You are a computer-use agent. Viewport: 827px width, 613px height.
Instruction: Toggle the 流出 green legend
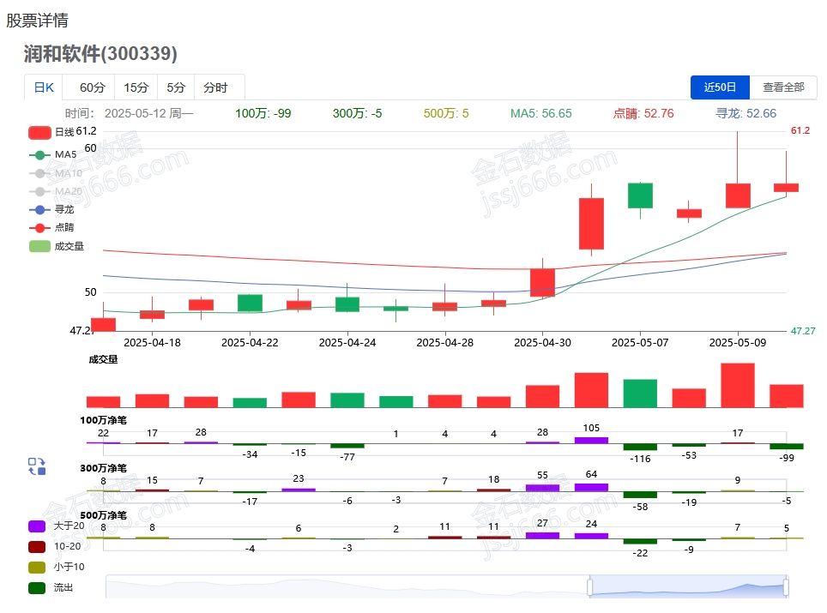(x=50, y=587)
